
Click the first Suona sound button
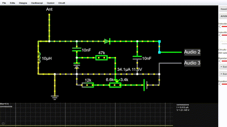click(223, 67)
